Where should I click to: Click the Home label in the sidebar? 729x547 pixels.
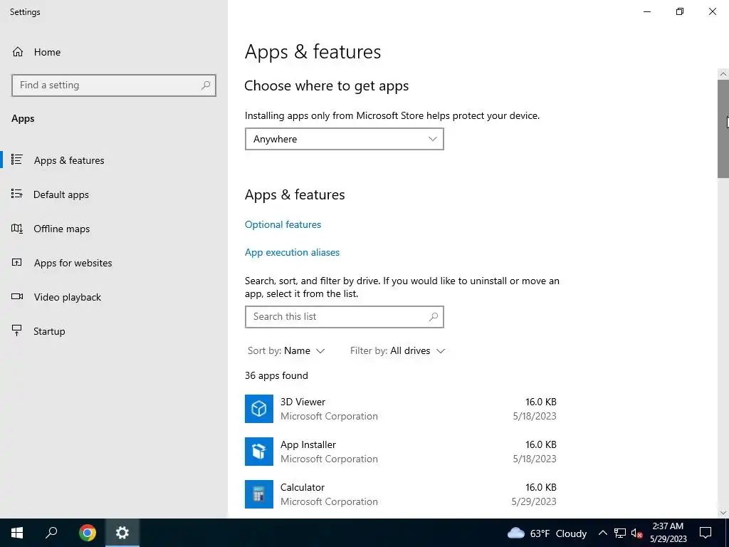[x=47, y=52]
